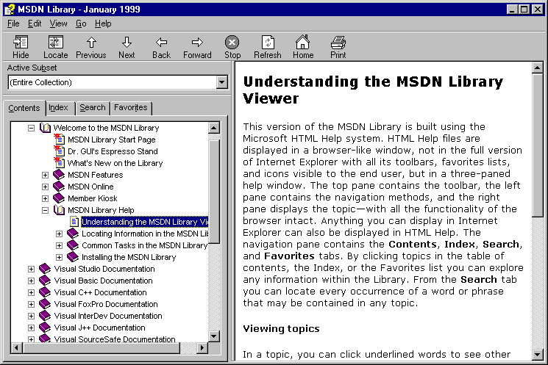The width and height of the screenshot is (548, 365).
Task: Go to Previous topic using toolbar arrow
Action: click(91, 43)
